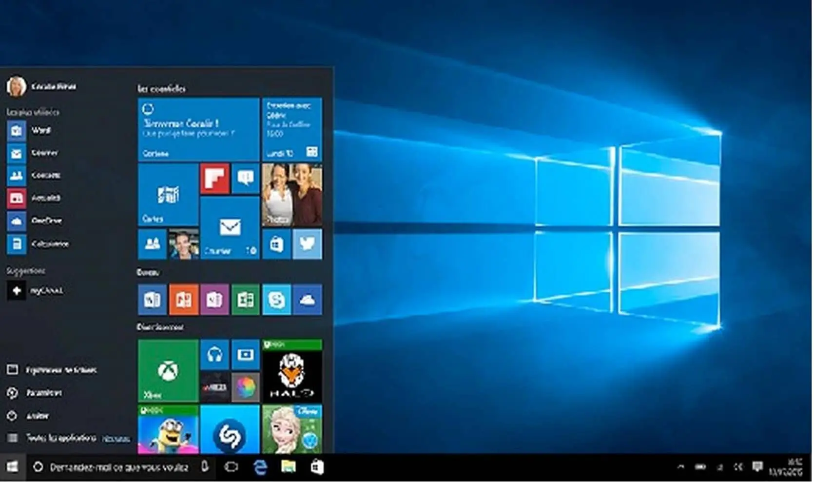This screenshot has width=814, height=483.
Task: Click the microphone icon in search box
Action: [x=205, y=467]
